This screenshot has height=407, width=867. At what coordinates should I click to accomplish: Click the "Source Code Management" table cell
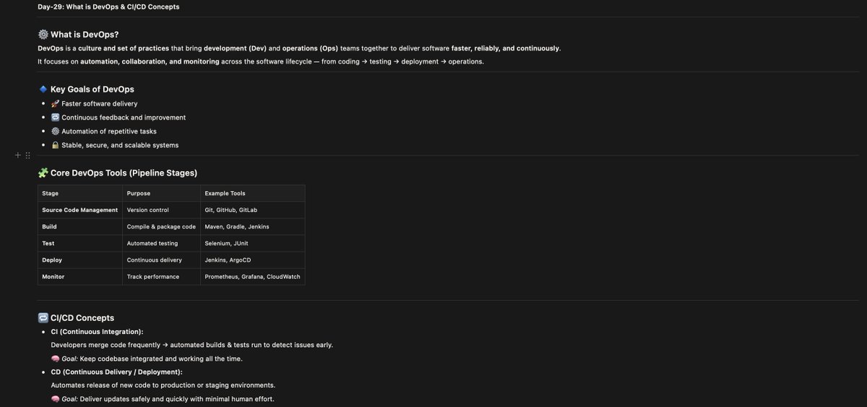pos(80,210)
